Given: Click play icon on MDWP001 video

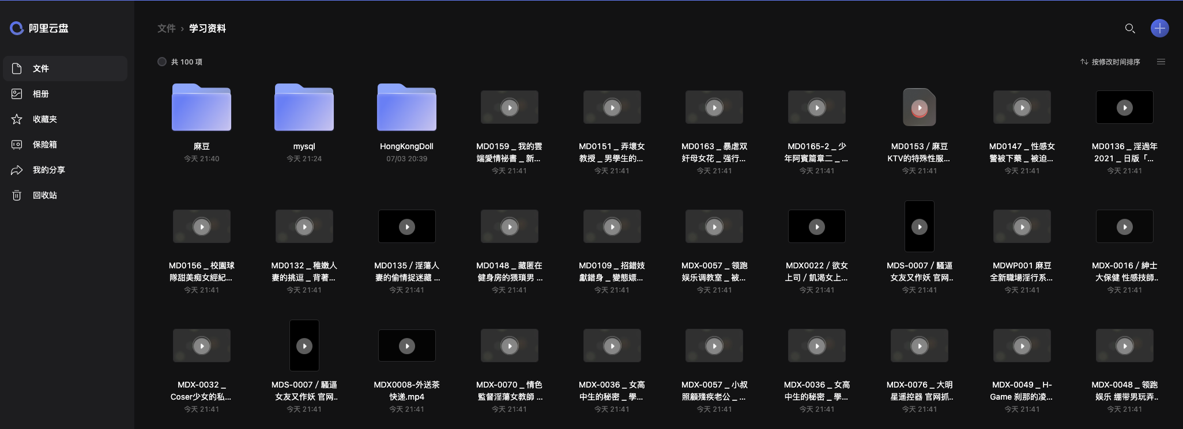Looking at the screenshot, I should point(1022,226).
